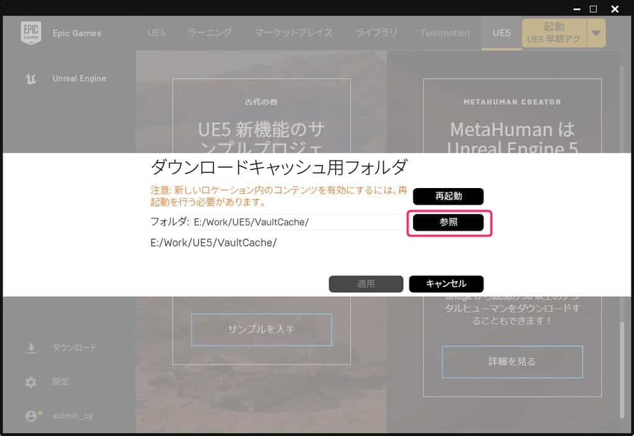Open 設定 in the sidebar
The width and height of the screenshot is (634, 436).
click(61, 382)
